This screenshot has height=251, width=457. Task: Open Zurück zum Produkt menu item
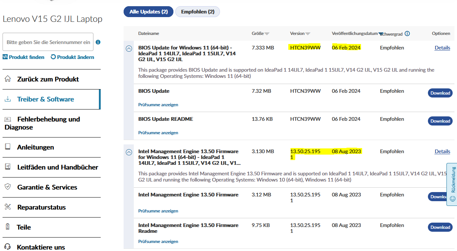(x=48, y=79)
